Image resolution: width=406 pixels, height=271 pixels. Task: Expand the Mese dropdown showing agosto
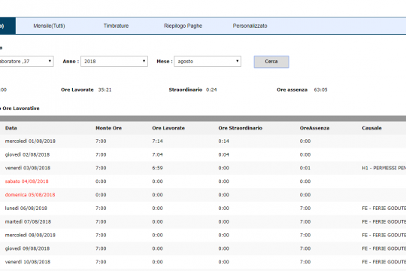click(208, 62)
